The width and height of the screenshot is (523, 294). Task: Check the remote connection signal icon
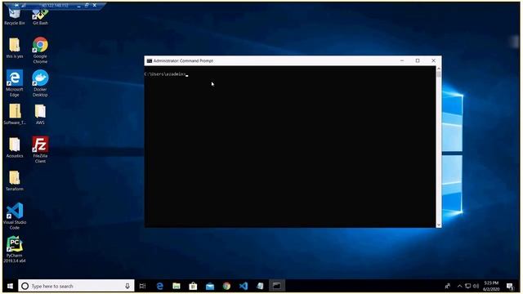point(24,6)
